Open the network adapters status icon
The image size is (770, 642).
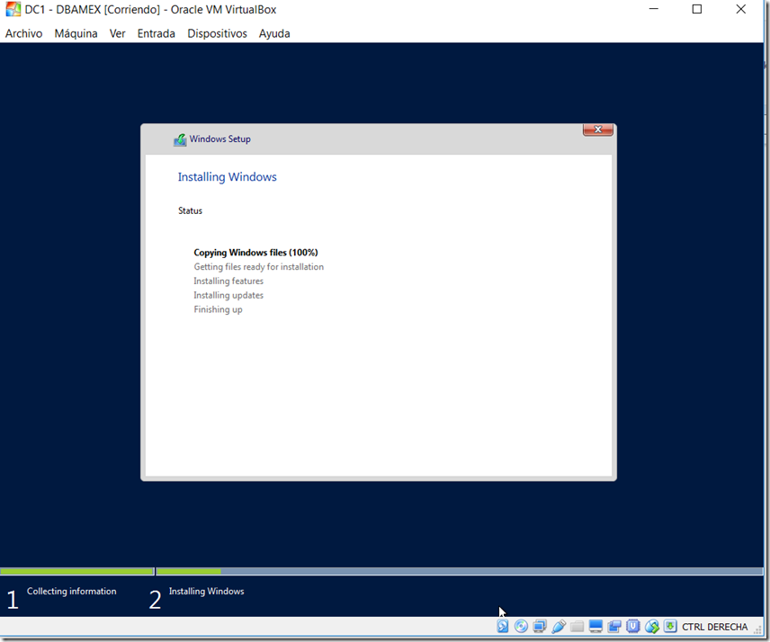point(540,627)
